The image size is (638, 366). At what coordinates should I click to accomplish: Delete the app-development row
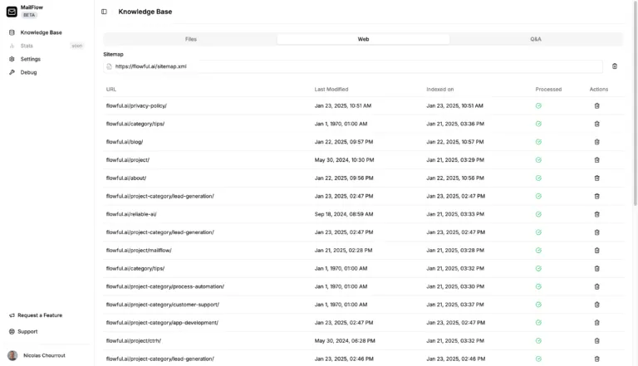[596, 323]
